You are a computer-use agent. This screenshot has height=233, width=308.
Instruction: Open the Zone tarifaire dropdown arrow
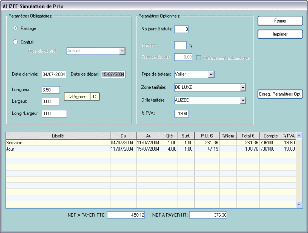pyautogui.click(x=243, y=88)
